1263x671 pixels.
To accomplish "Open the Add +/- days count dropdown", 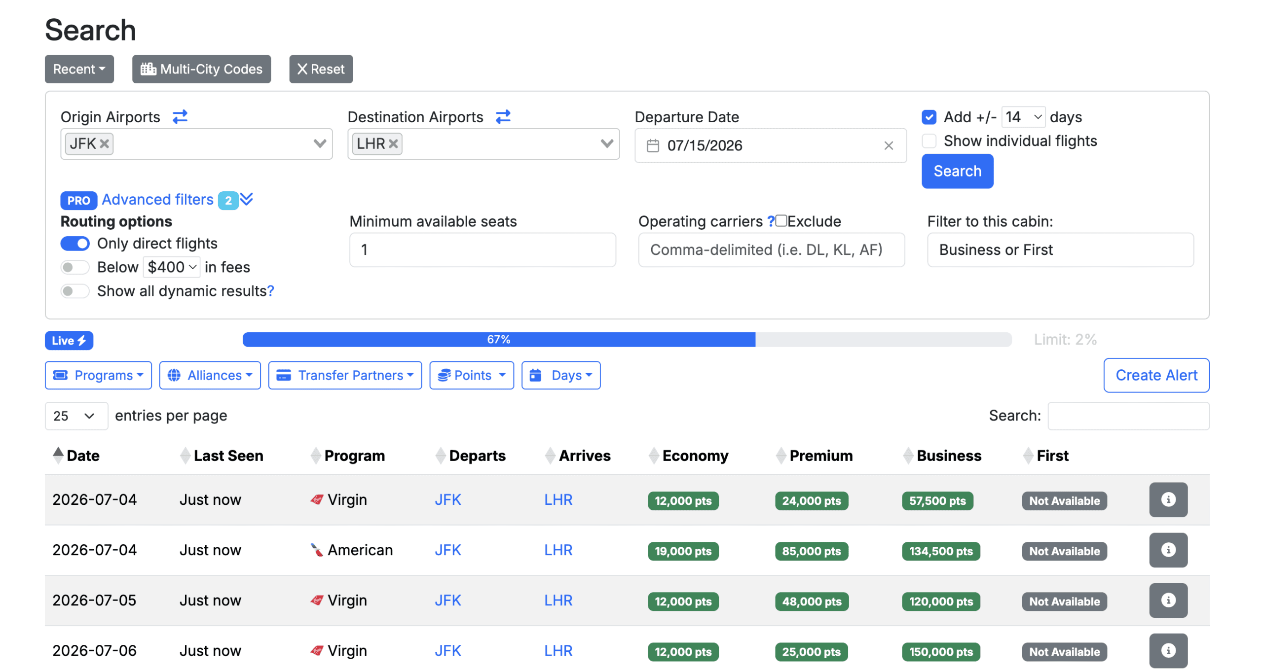I will pos(1023,117).
